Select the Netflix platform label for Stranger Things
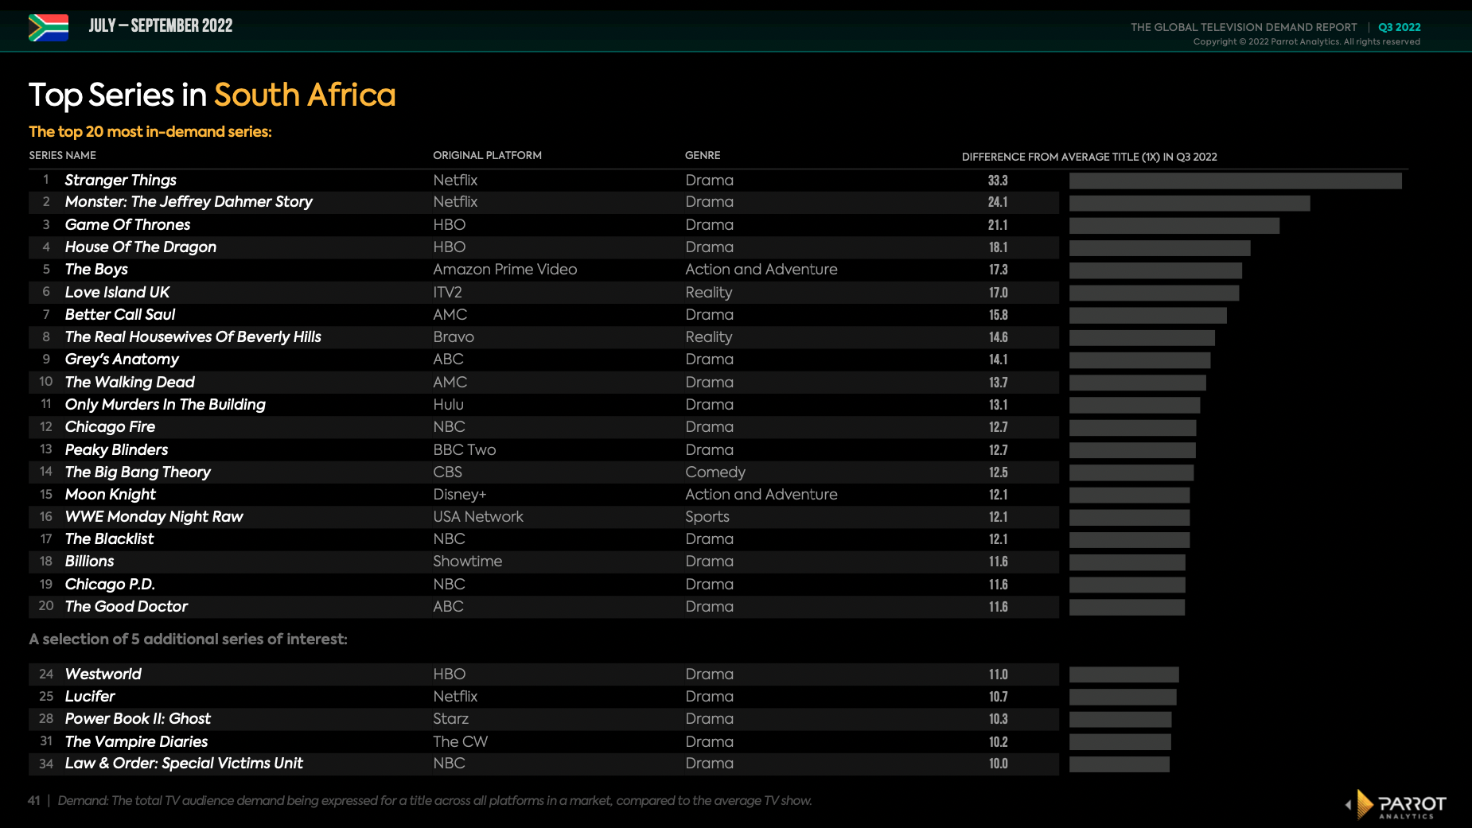The height and width of the screenshot is (828, 1472). tap(455, 180)
